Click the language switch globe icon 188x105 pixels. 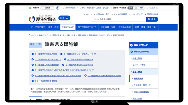pos(30,8)
